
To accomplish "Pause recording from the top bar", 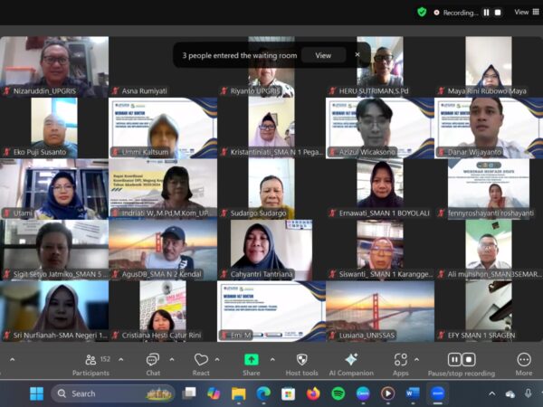I will point(486,12).
